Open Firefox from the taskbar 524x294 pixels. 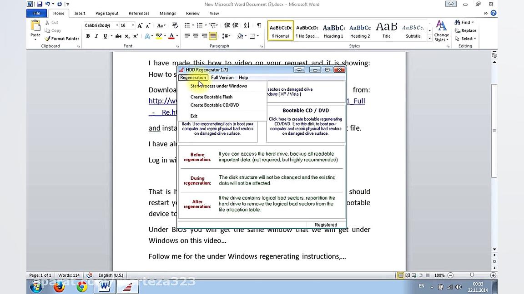pos(59,286)
